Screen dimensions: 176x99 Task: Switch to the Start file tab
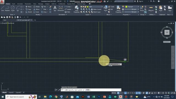5,20
